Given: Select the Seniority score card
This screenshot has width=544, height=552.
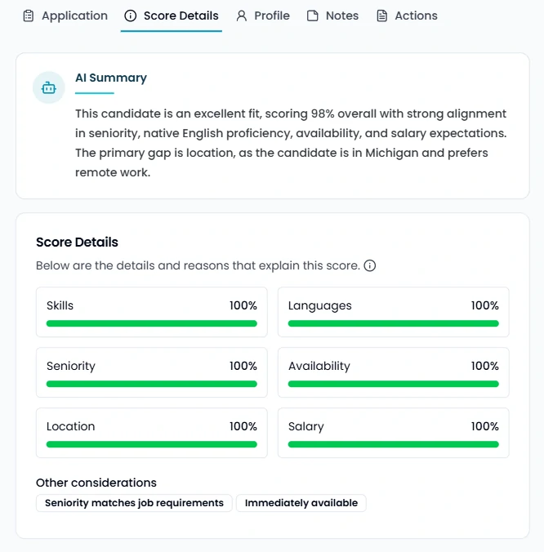Looking at the screenshot, I should pos(152,372).
